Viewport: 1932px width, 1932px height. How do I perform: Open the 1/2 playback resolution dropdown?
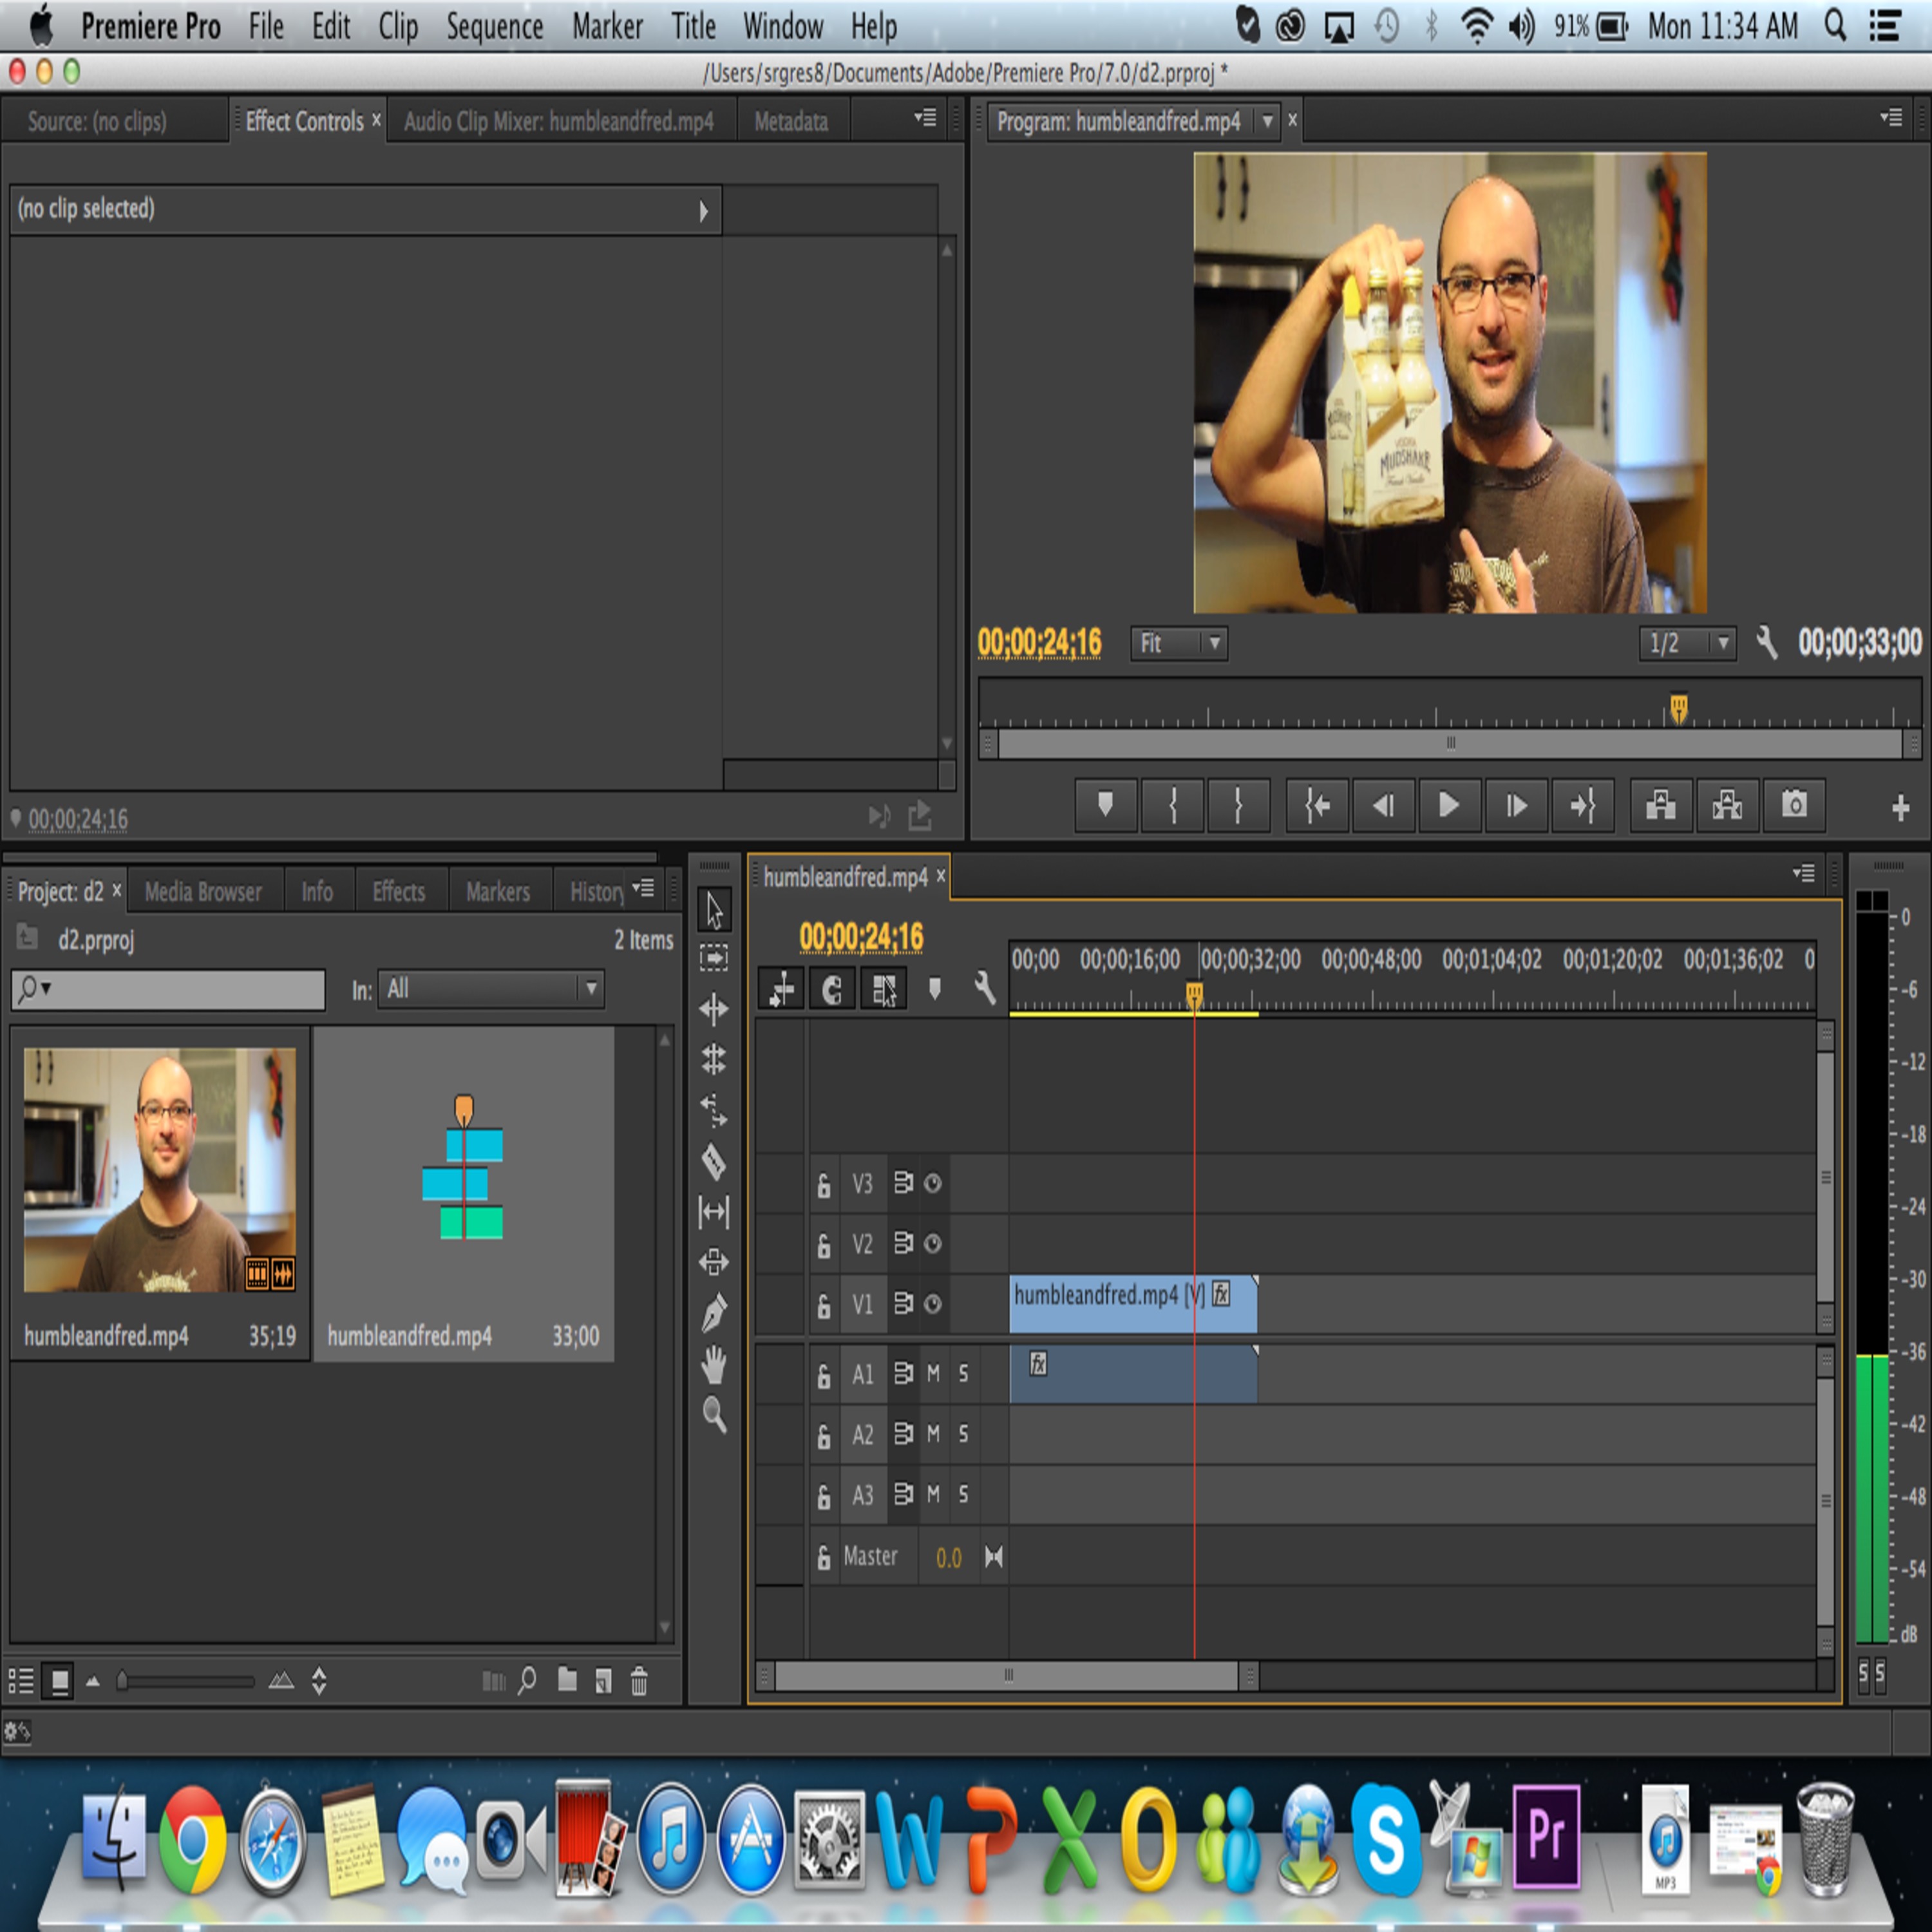pyautogui.click(x=1687, y=643)
